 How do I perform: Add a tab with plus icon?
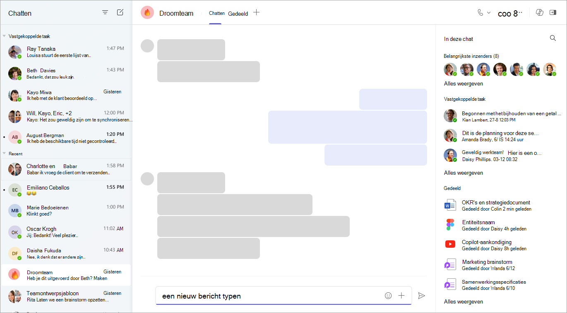[256, 12]
